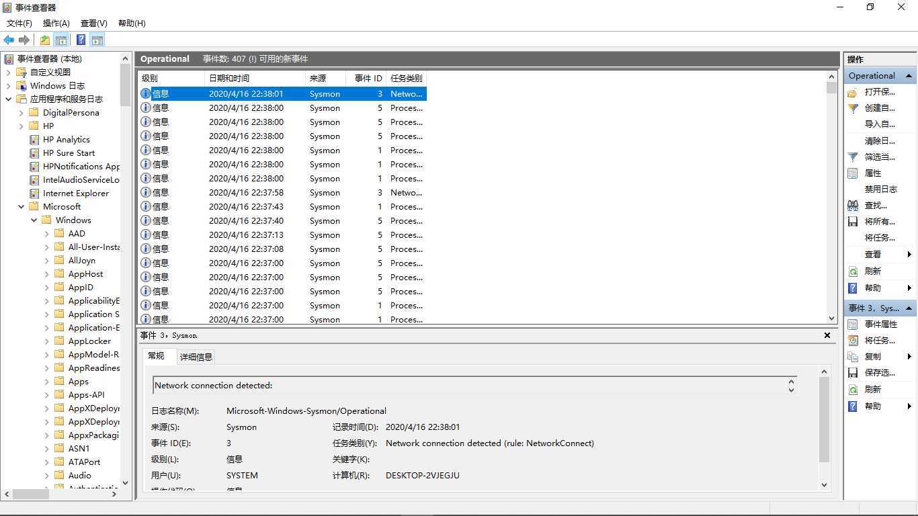Expand the Windows Logs node
Image resolution: width=918 pixels, height=516 pixels.
[x=9, y=86]
